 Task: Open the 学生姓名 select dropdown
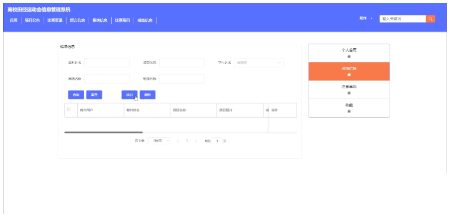259,63
